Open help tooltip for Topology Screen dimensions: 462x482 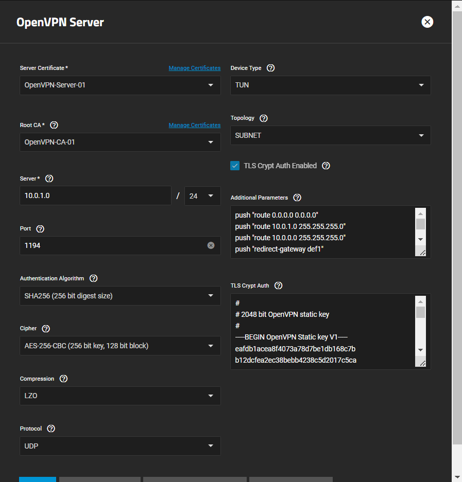264,118
